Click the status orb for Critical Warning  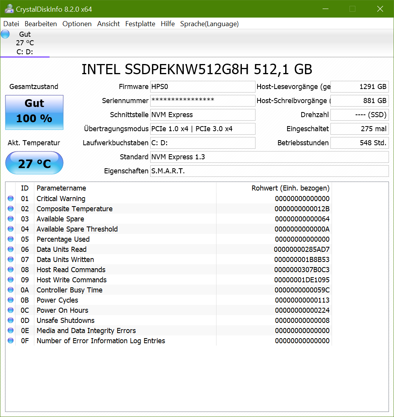tap(11, 198)
